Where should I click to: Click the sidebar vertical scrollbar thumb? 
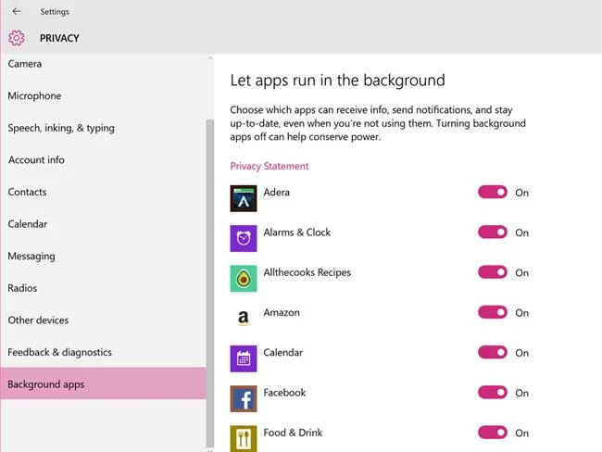(210, 283)
